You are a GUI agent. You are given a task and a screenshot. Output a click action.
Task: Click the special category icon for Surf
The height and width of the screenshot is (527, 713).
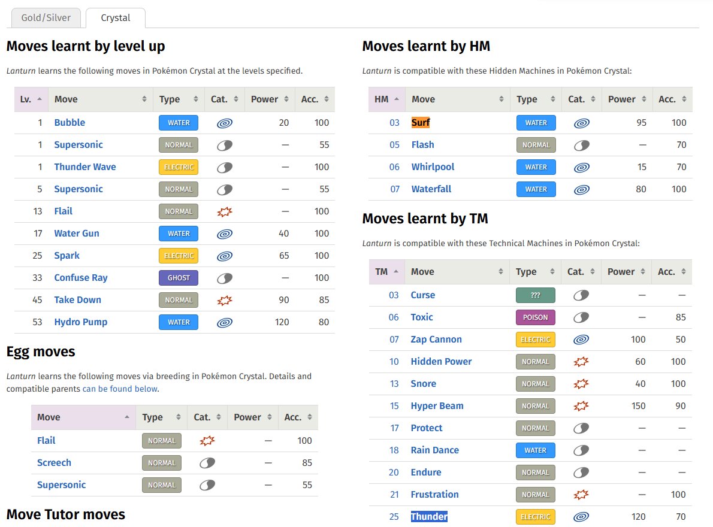582,123
